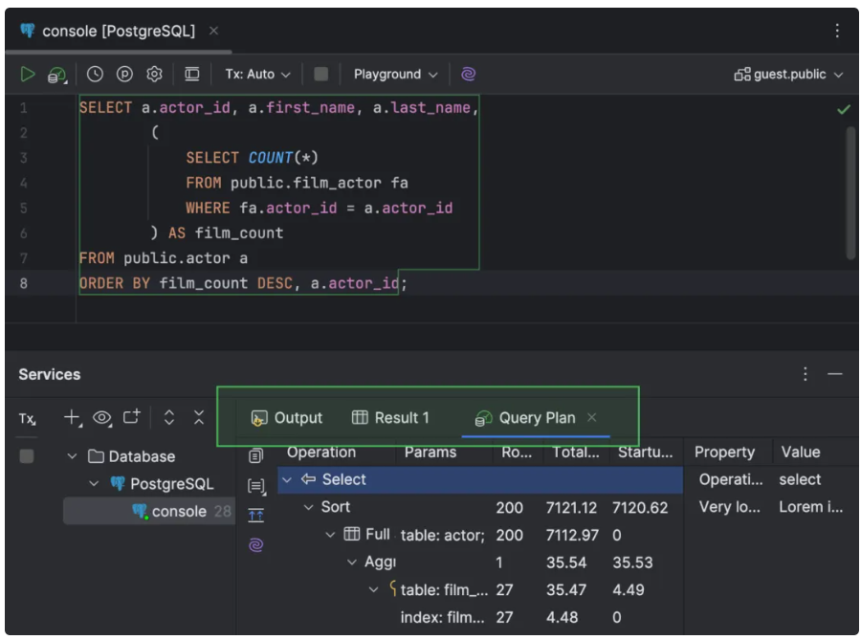The image size is (861, 640).
Task: Click the editor's vertical scrollbar
Action: click(850, 191)
